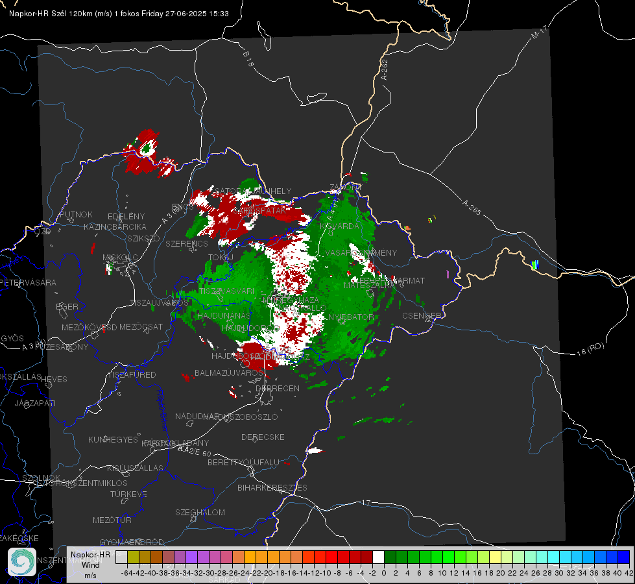Click the TOKAJ town label
The height and width of the screenshot is (584, 635).
click(x=221, y=258)
